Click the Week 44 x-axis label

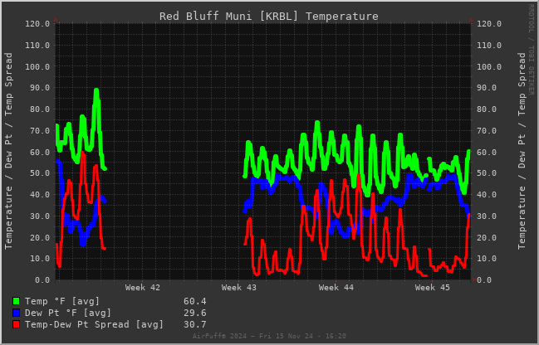(336, 288)
